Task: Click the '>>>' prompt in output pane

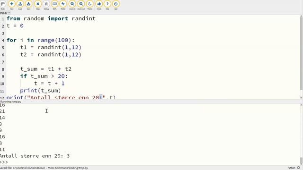Action: (x=4, y=162)
